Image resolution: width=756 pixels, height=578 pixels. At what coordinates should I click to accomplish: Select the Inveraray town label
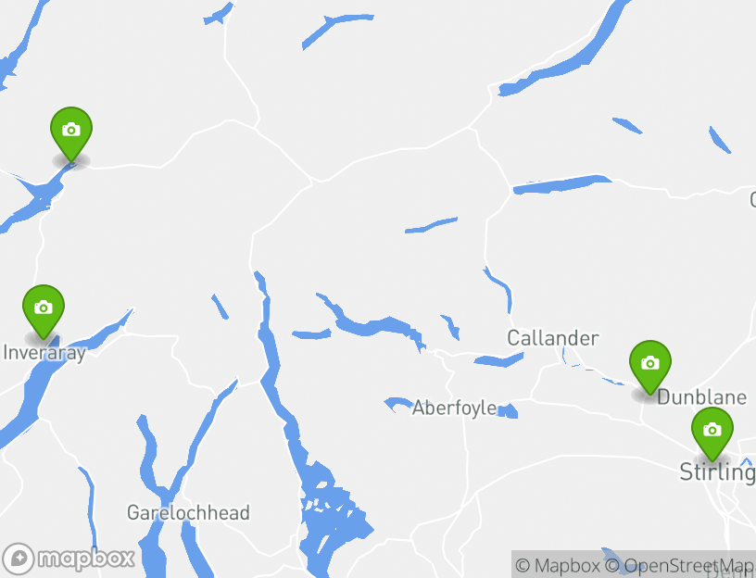click(44, 352)
